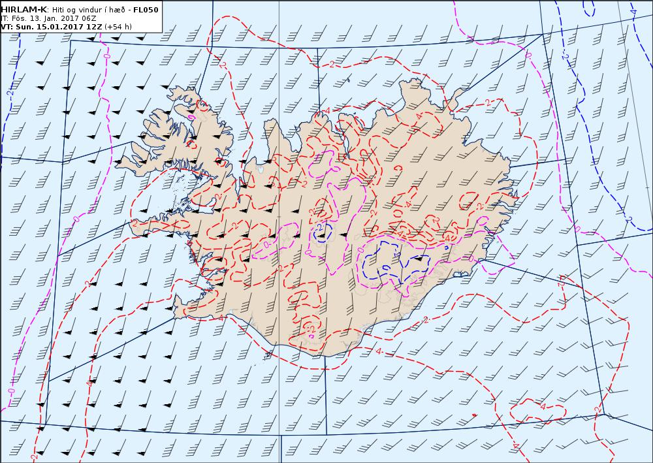Click the 'Hiti og vindur í hæð' description
This screenshot has width=653, height=463.
pos(88,10)
